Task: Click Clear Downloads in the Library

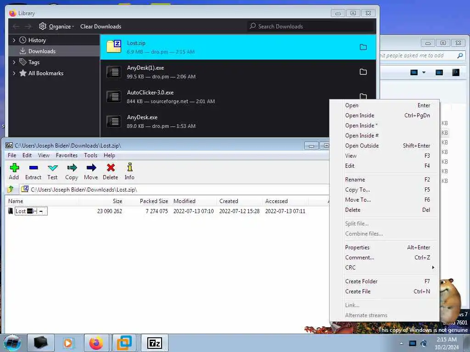Action: click(101, 26)
